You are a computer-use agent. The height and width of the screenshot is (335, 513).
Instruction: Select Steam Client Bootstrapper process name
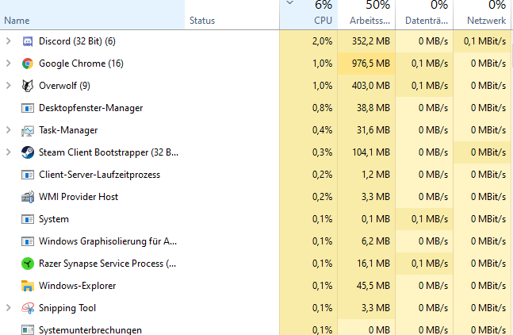(x=109, y=152)
